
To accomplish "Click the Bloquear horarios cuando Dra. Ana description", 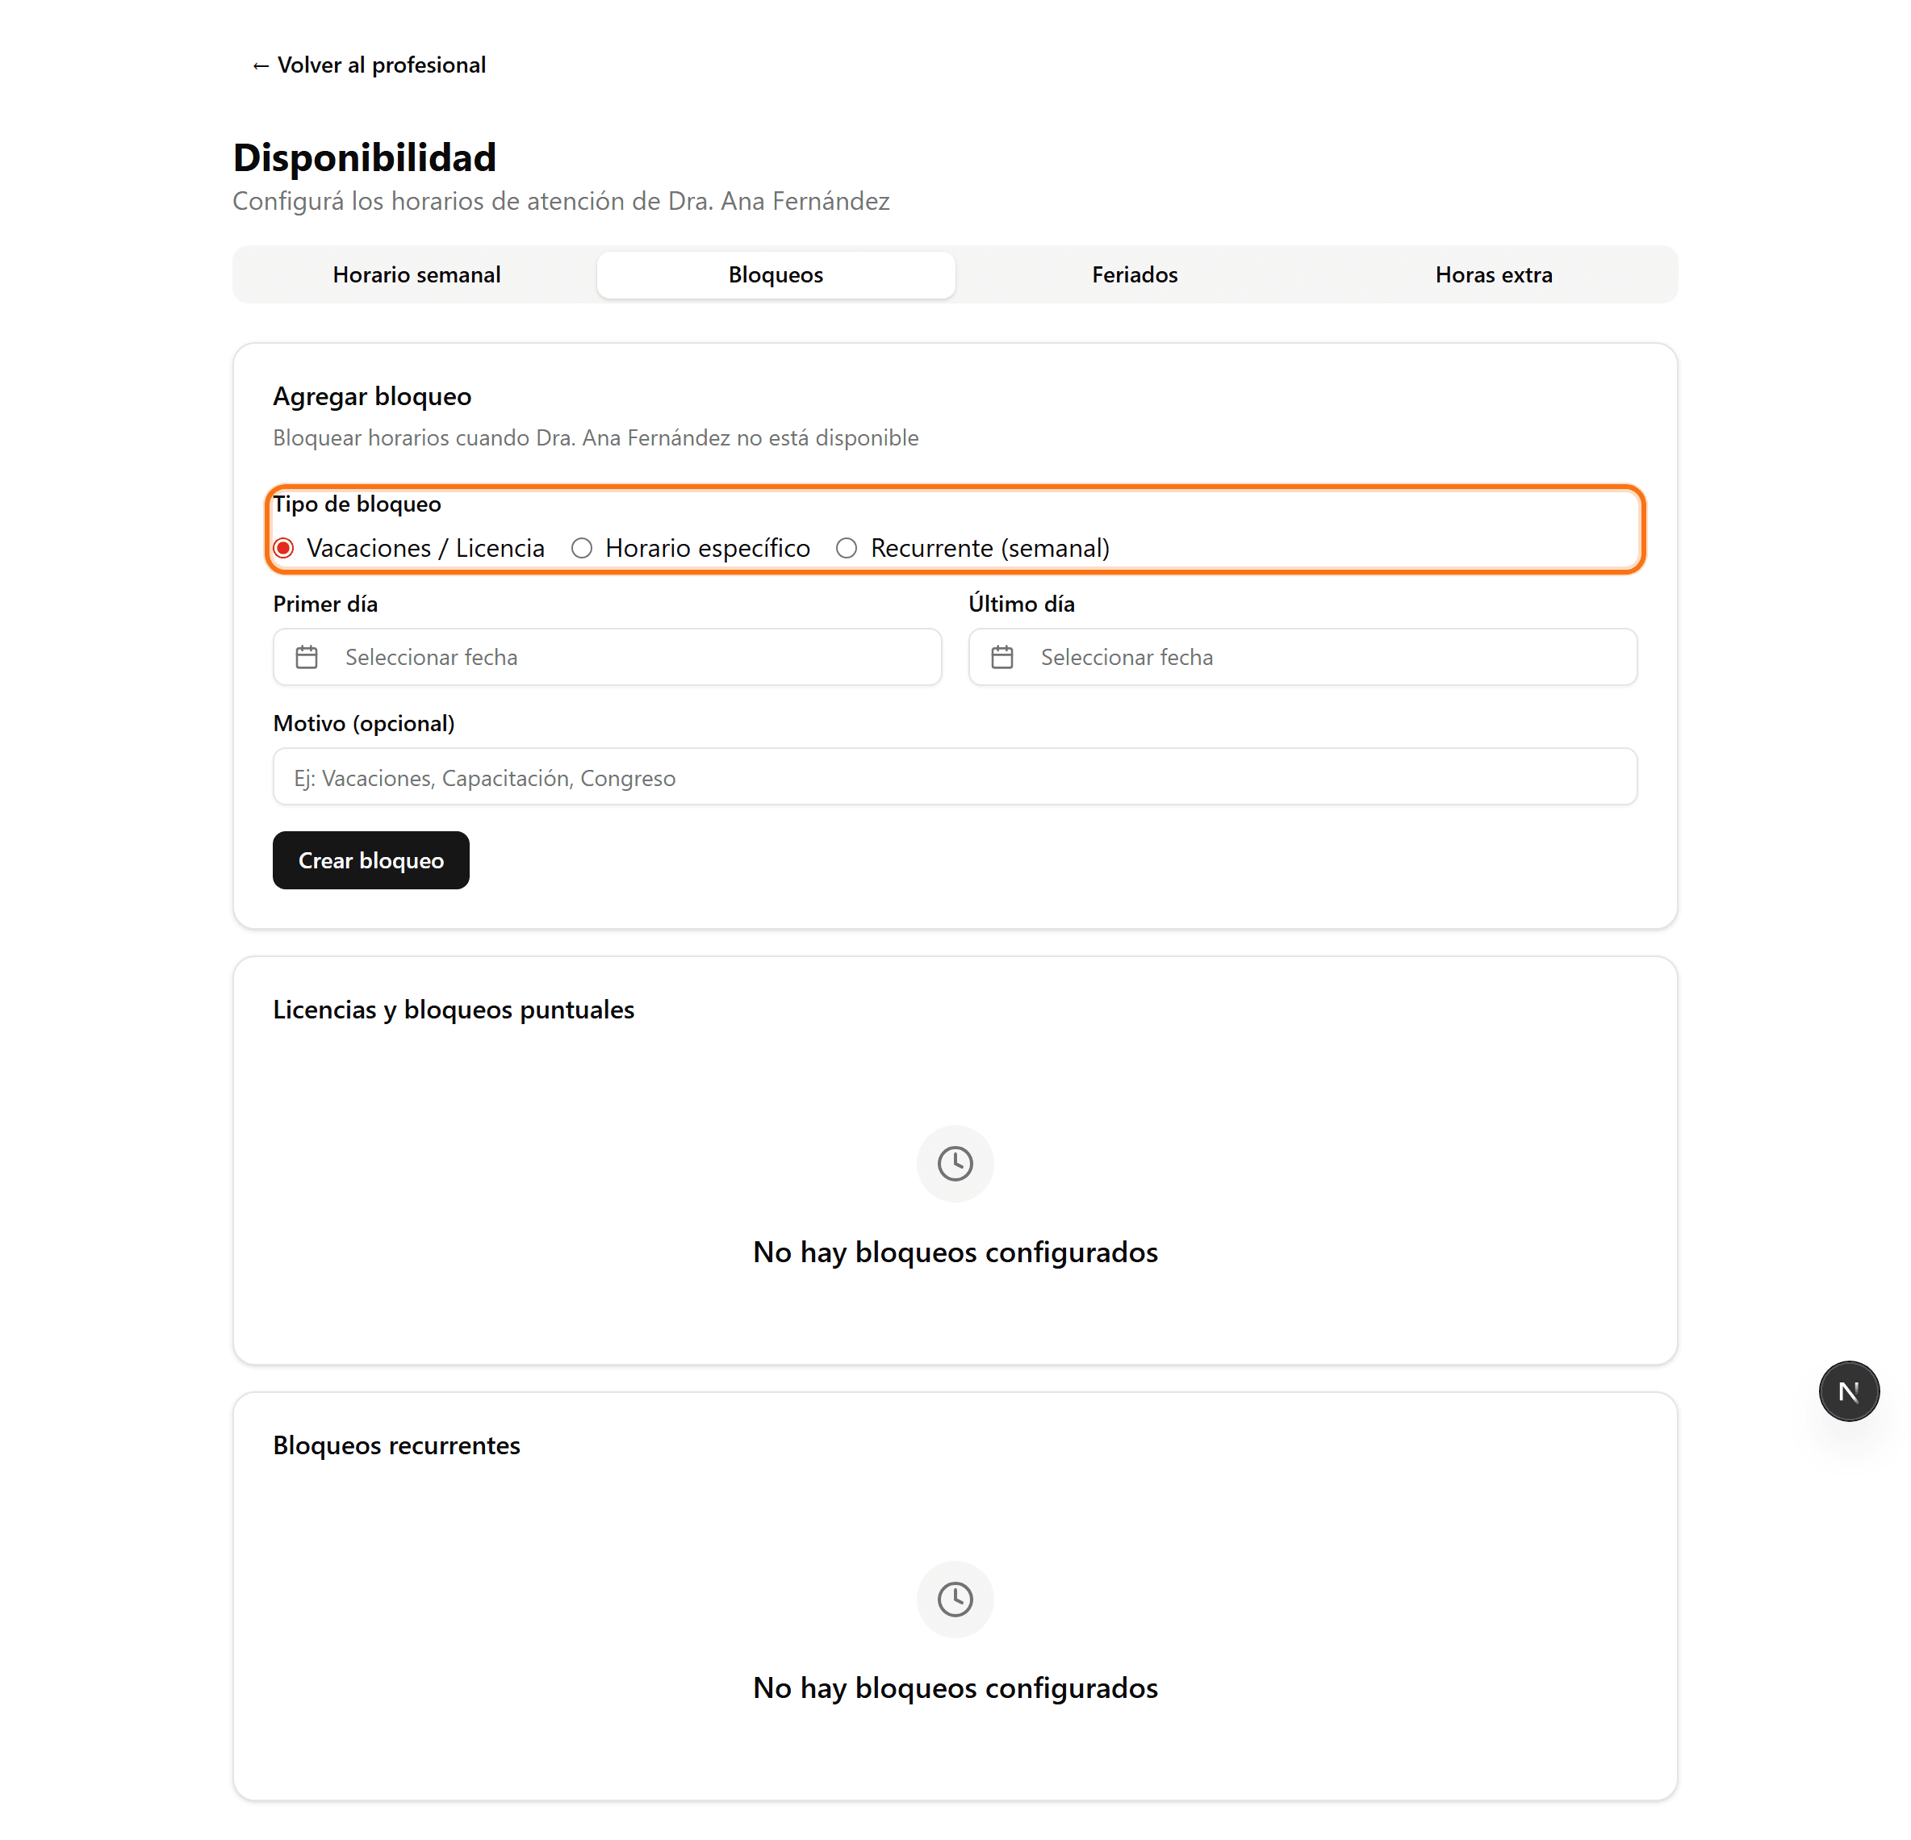I will (595, 439).
